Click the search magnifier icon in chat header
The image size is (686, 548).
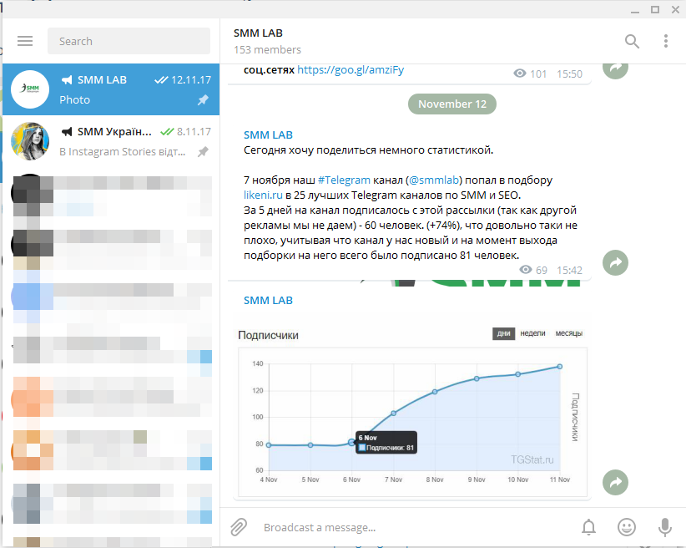pos(632,41)
